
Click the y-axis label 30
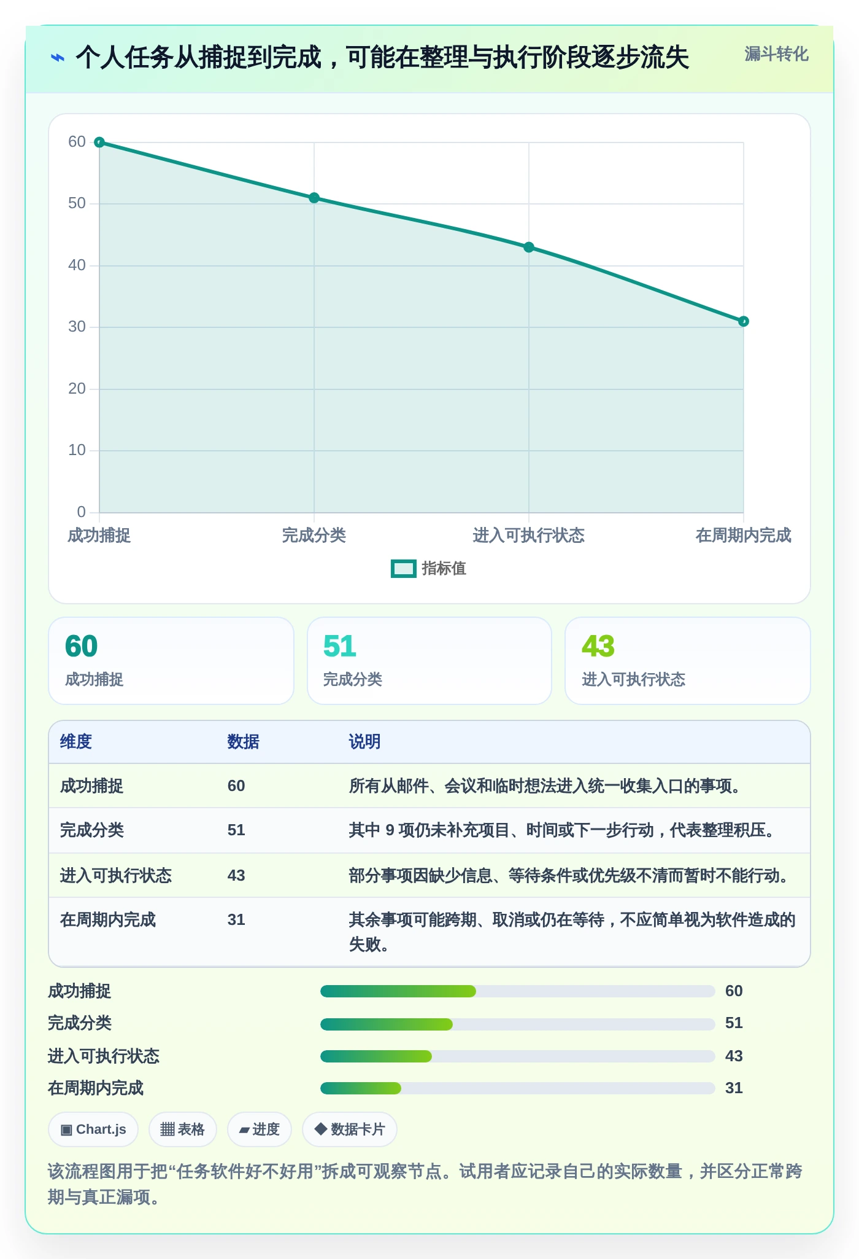click(x=77, y=327)
